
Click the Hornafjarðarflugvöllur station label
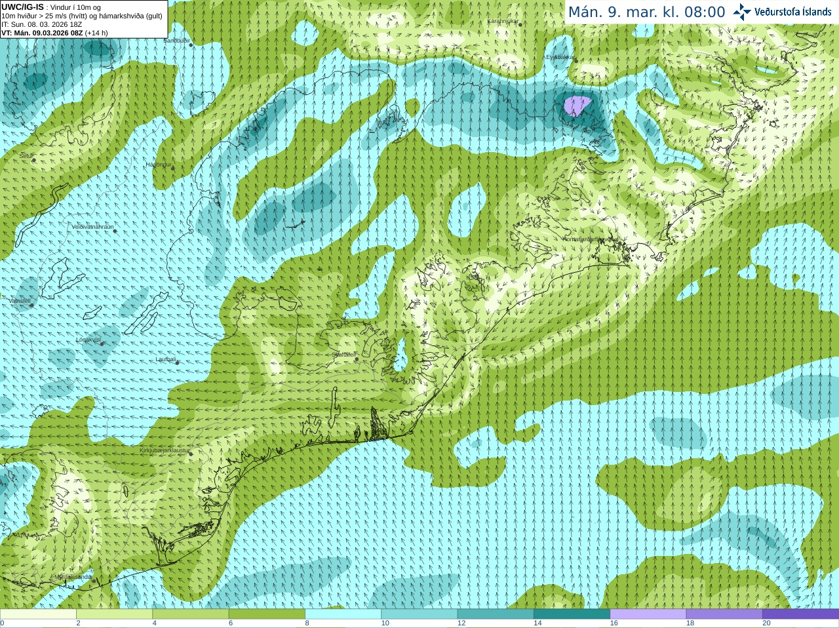pos(591,239)
